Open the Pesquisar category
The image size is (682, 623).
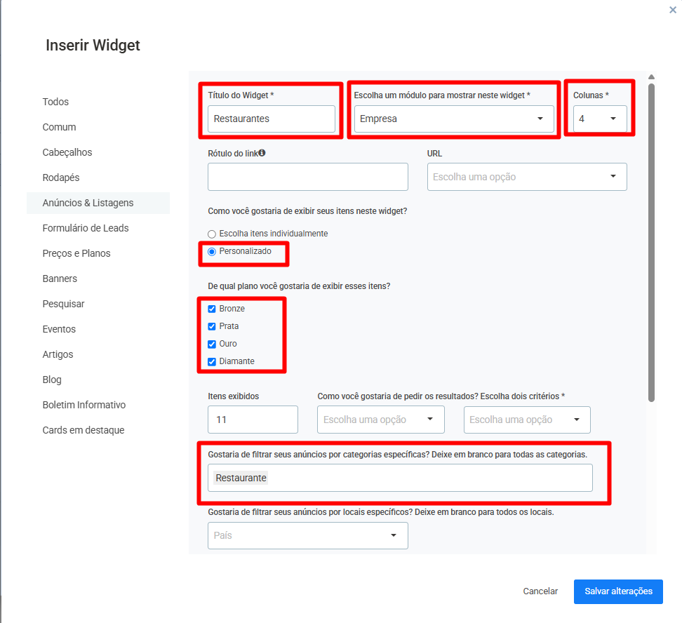(x=64, y=304)
